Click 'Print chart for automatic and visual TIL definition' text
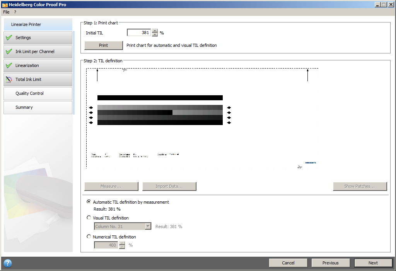 click(171, 45)
